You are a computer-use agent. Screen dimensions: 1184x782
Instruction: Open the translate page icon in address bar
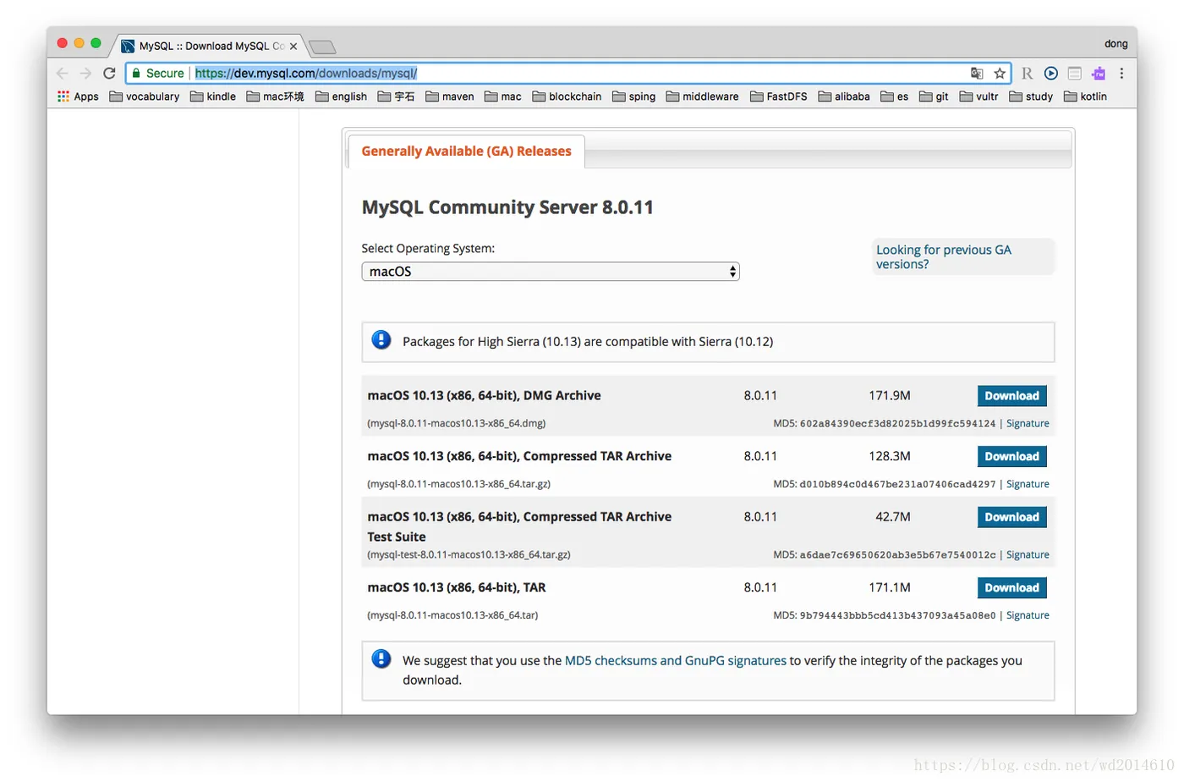(x=977, y=74)
